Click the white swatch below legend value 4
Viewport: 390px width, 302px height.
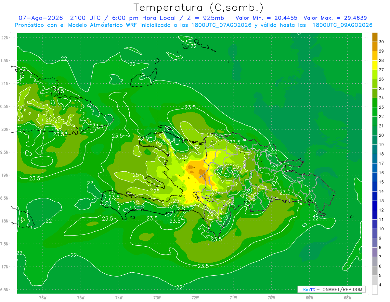pyautogui.click(x=375, y=290)
